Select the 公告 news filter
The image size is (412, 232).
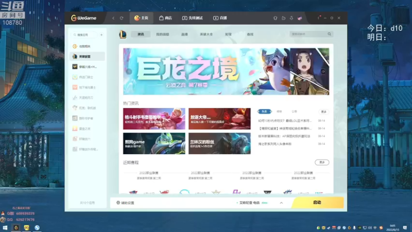pos(294,111)
